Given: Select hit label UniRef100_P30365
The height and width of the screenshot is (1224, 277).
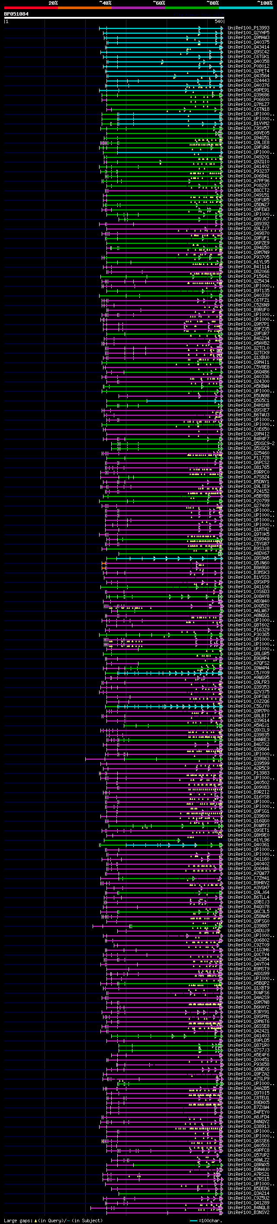Looking at the screenshot, I should point(248,635).
